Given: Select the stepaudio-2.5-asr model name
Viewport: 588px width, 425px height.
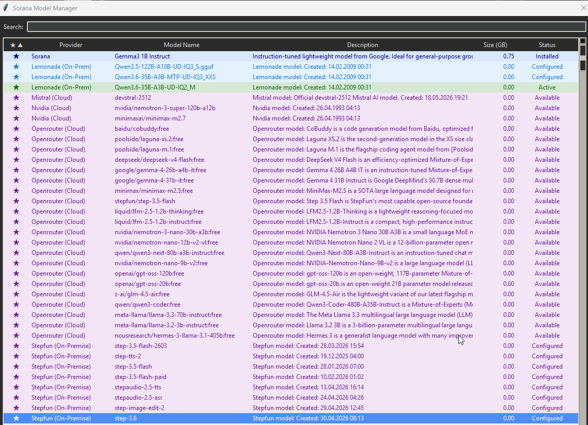Looking at the screenshot, I should 138,398.
